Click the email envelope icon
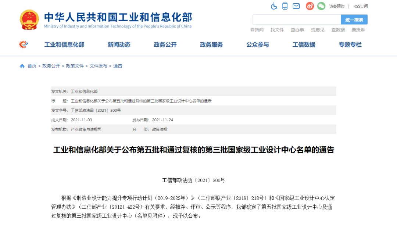The height and width of the screenshot is (229, 397). click(296, 6)
